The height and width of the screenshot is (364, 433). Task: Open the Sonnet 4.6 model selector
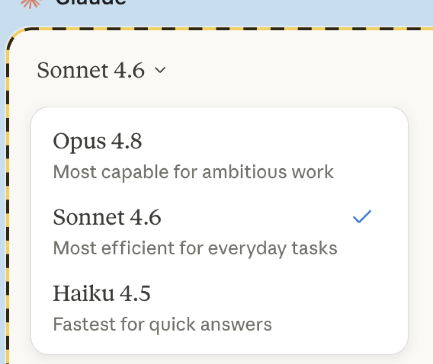(101, 70)
